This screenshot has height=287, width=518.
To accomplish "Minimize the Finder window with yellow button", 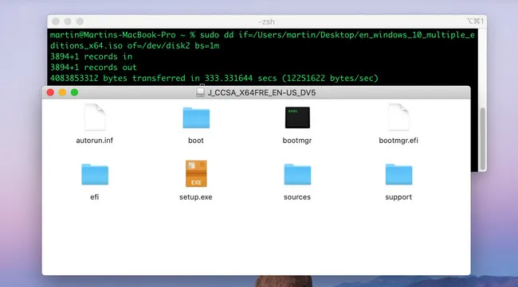I will coord(62,92).
